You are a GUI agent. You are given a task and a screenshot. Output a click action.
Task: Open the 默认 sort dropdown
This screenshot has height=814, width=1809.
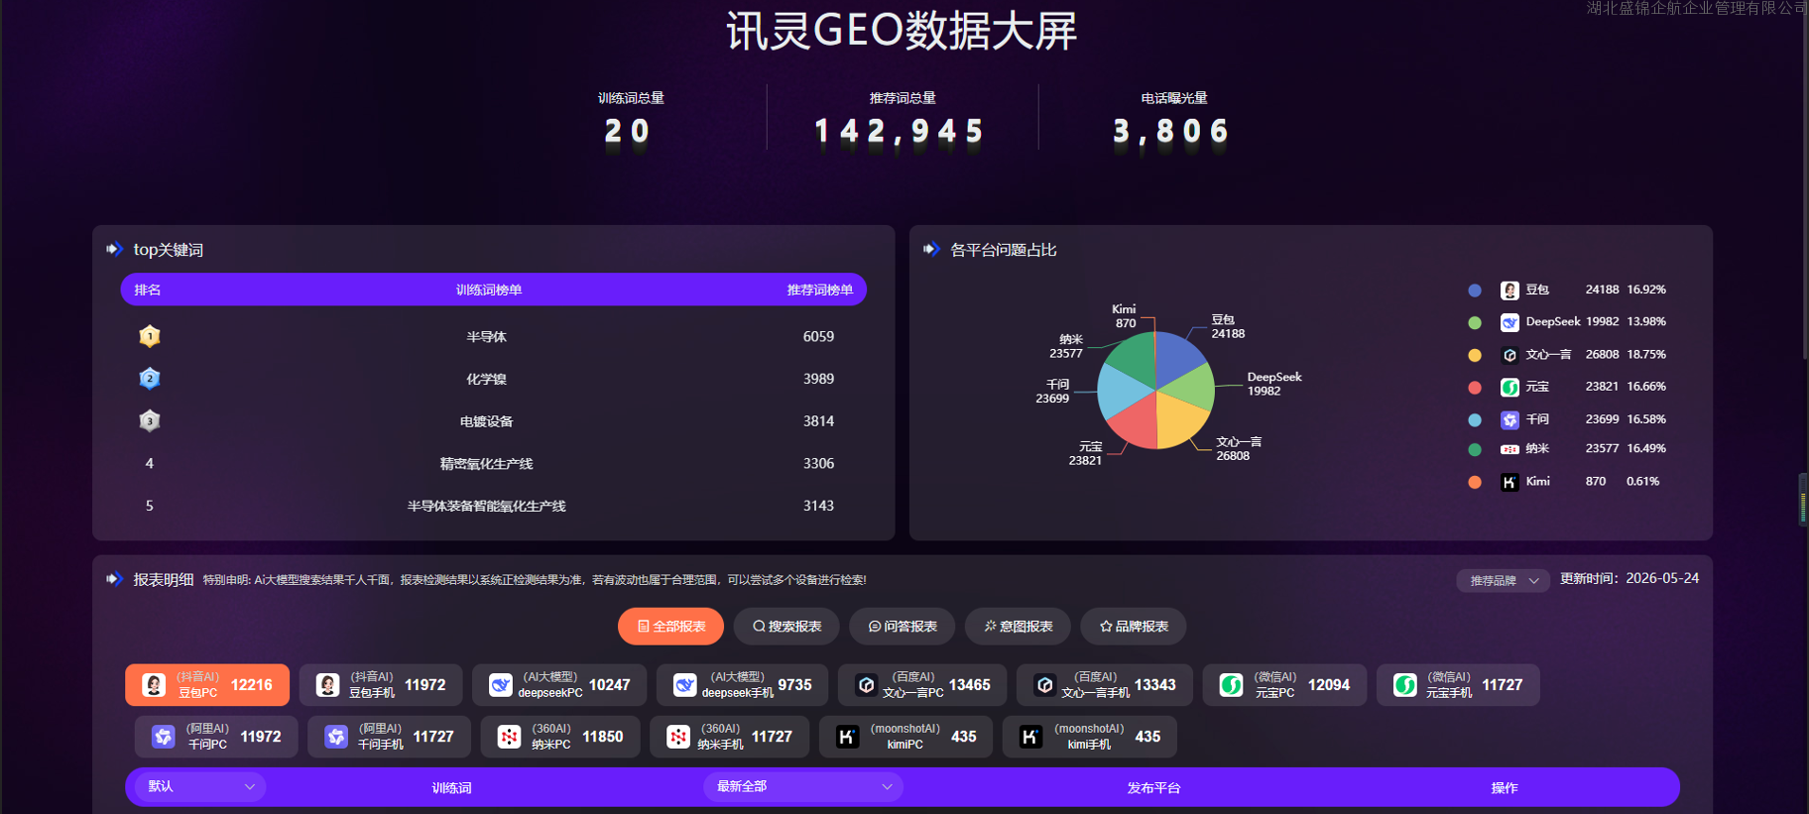pos(201,786)
